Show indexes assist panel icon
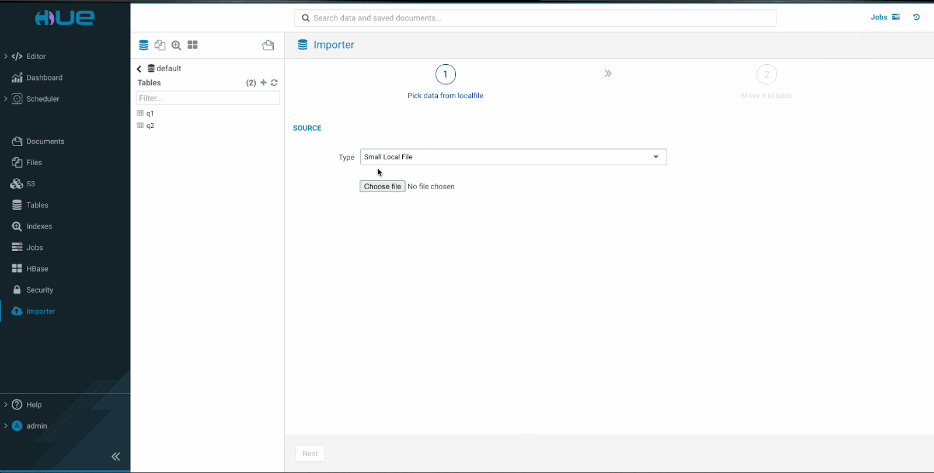This screenshot has height=473, width=934. 176,45
